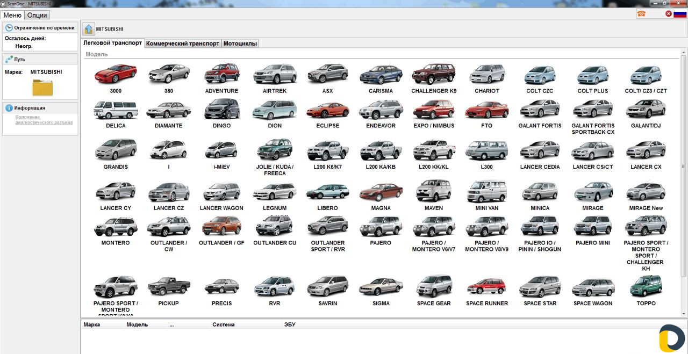Screen dimensions: 688x354
Task: Select the SAVRIN model
Action: pyautogui.click(x=327, y=286)
